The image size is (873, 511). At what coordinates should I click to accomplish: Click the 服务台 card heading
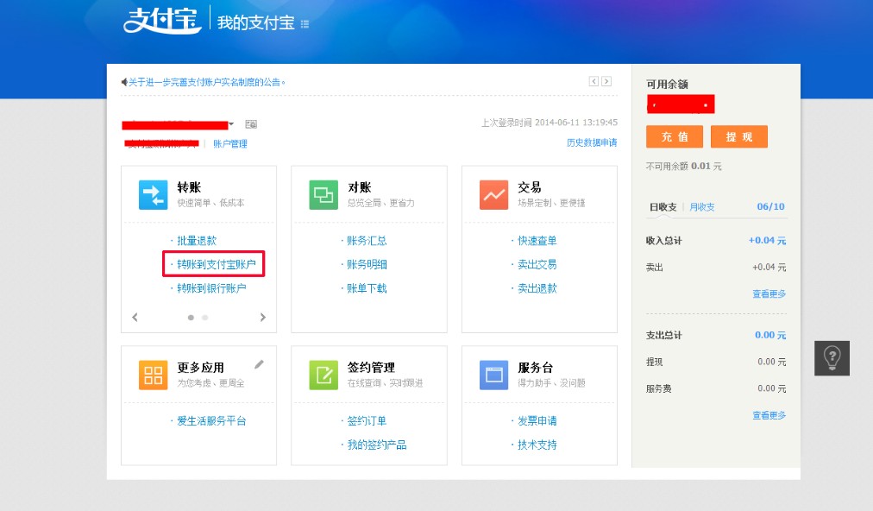535,367
